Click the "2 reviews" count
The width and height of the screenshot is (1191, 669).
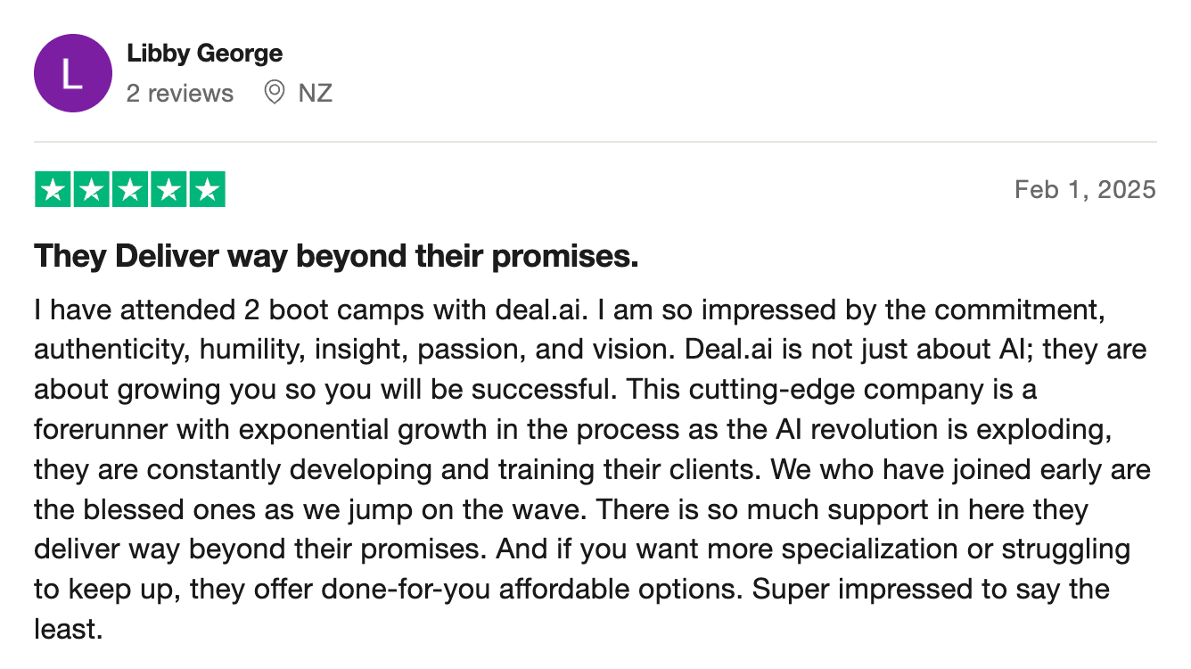(179, 93)
